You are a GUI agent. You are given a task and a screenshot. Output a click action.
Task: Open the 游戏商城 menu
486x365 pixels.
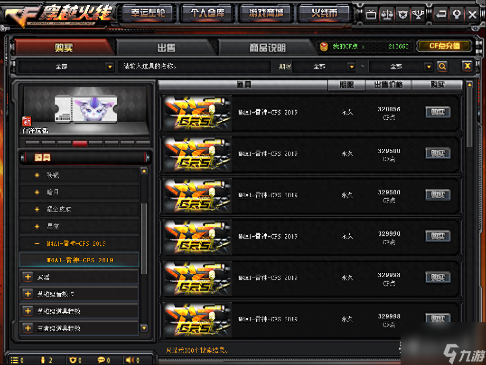coord(266,13)
